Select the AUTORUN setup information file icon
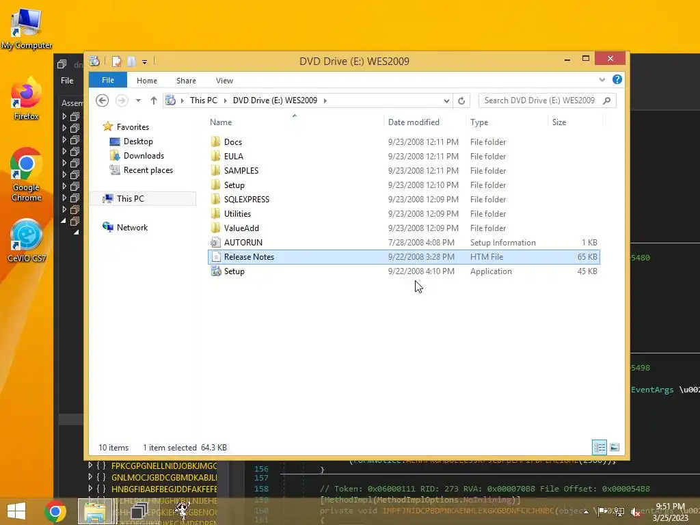This screenshot has height=525, width=700. pos(215,243)
